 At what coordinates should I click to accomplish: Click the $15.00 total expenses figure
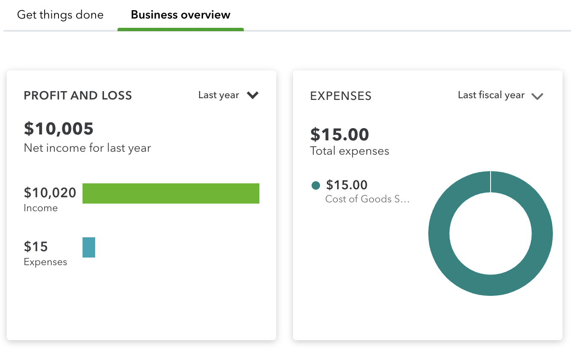(339, 134)
